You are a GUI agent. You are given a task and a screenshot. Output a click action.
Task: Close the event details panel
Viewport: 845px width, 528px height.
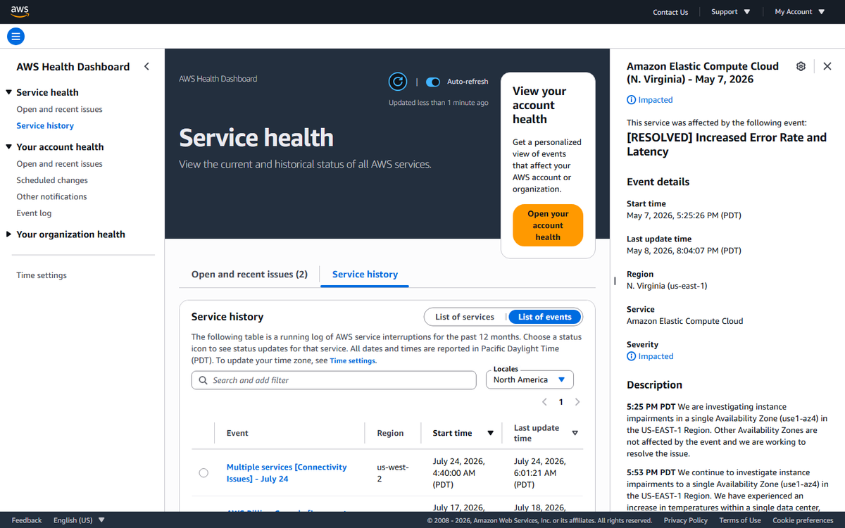827,66
